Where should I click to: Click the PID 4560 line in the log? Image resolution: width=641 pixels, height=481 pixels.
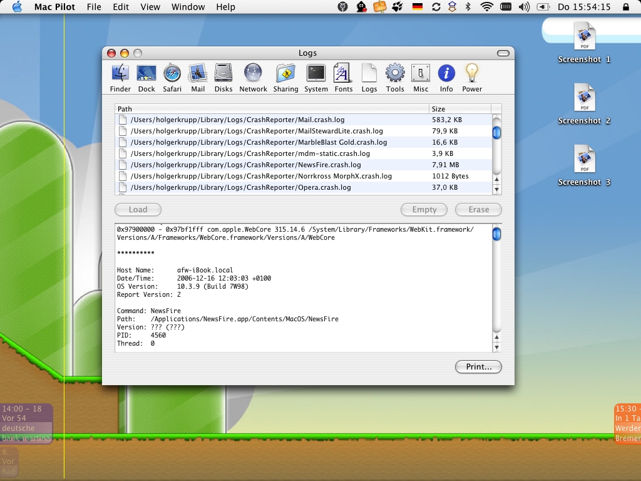[x=141, y=336]
